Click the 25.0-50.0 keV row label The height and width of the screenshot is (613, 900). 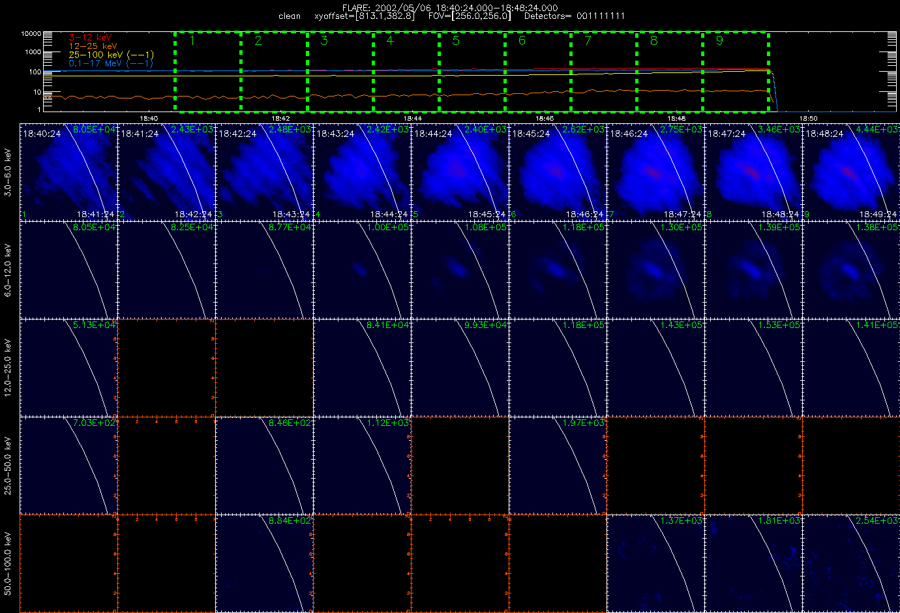(8, 466)
